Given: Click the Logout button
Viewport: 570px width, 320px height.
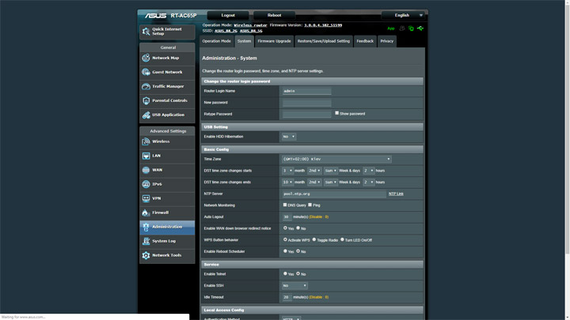Looking at the screenshot, I should (x=228, y=15).
